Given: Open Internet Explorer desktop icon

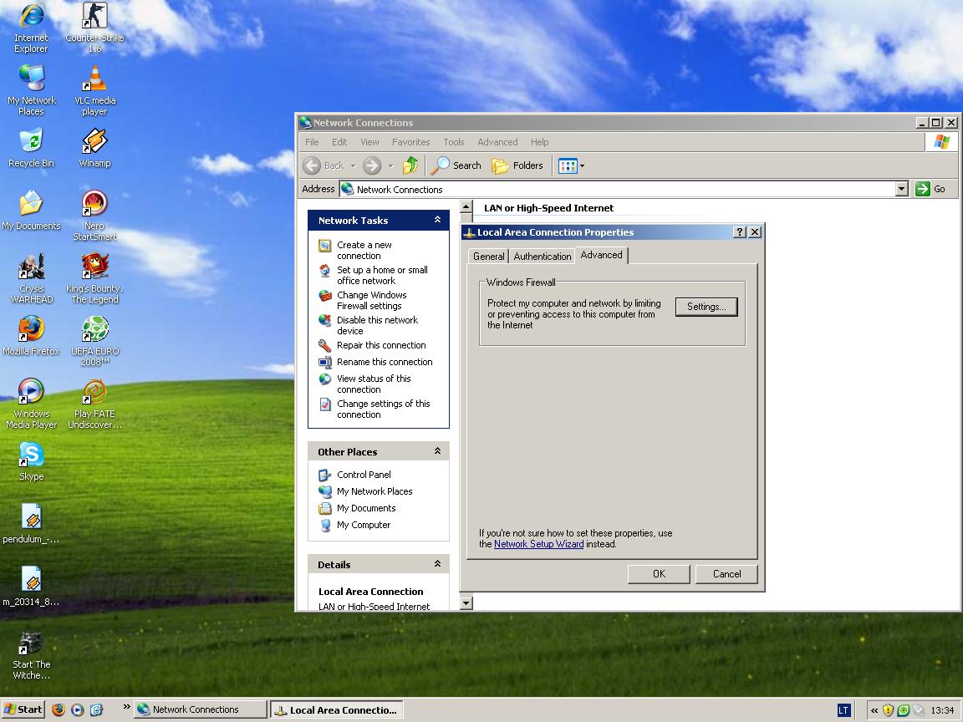Looking at the screenshot, I should (x=31, y=27).
